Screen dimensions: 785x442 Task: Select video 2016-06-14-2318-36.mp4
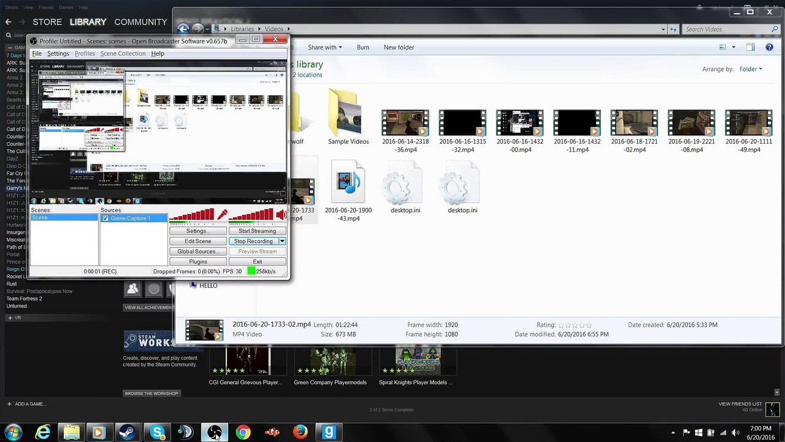405,131
